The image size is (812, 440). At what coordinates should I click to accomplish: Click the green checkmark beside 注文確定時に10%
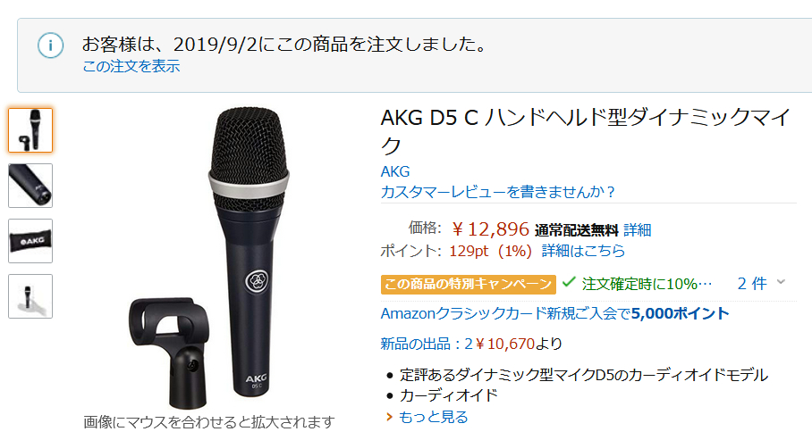tap(569, 282)
